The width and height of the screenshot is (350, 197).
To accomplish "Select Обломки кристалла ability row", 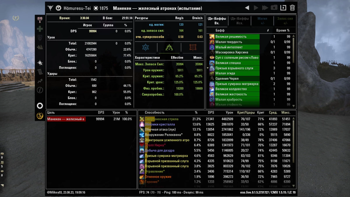I will point(215,124).
